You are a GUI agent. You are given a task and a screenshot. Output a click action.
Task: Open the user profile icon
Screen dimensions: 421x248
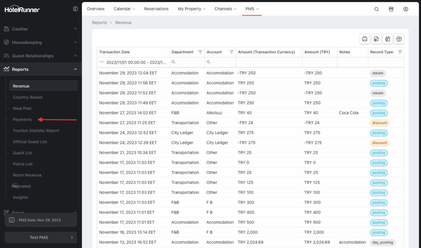[x=406, y=9]
